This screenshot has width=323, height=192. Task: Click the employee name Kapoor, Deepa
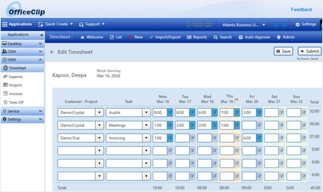[69, 75]
